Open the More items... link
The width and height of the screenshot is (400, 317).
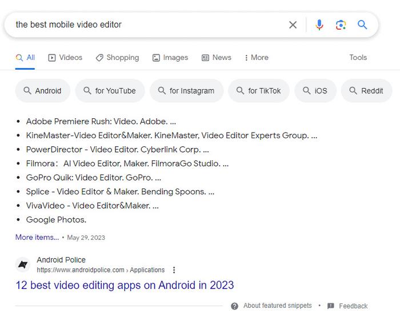coord(37,238)
